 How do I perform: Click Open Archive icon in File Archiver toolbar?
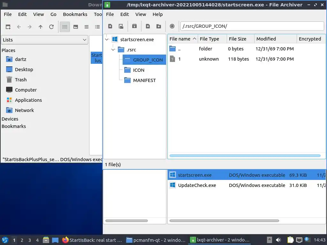(x=121, y=26)
